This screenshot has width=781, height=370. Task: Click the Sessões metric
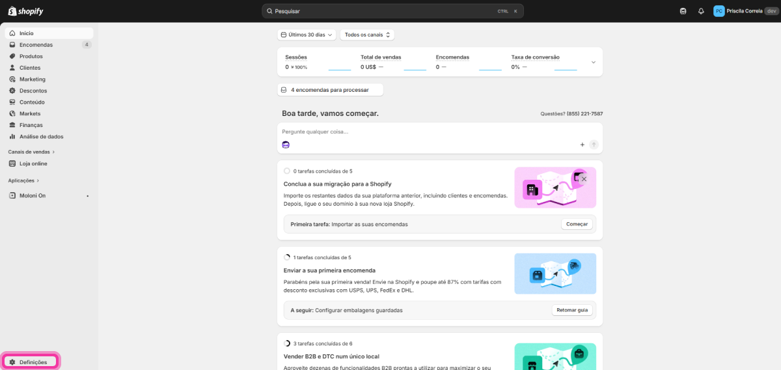click(318, 62)
